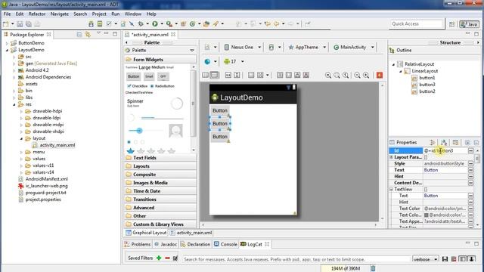Click collapse all minus icon in Properties
This screenshot has height=272, width=484.
tap(476, 143)
